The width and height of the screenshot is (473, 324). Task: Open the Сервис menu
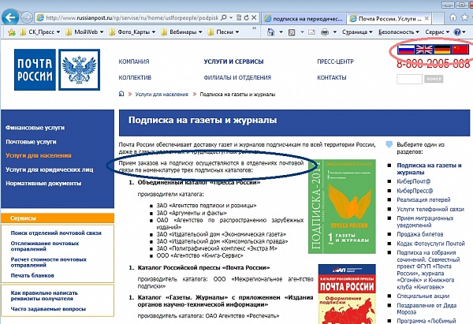(438, 32)
